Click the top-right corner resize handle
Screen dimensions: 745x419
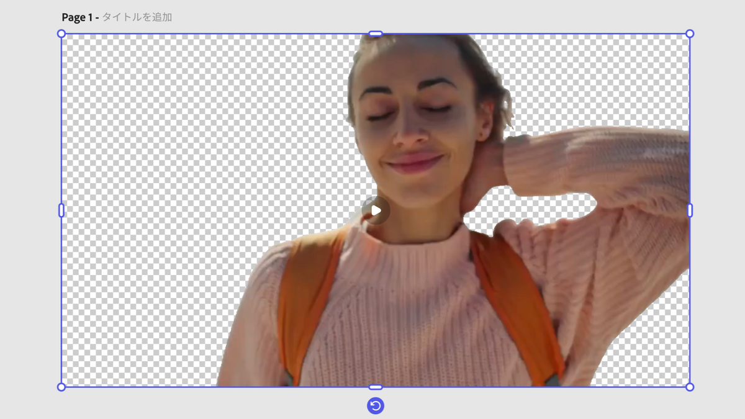[x=690, y=34]
